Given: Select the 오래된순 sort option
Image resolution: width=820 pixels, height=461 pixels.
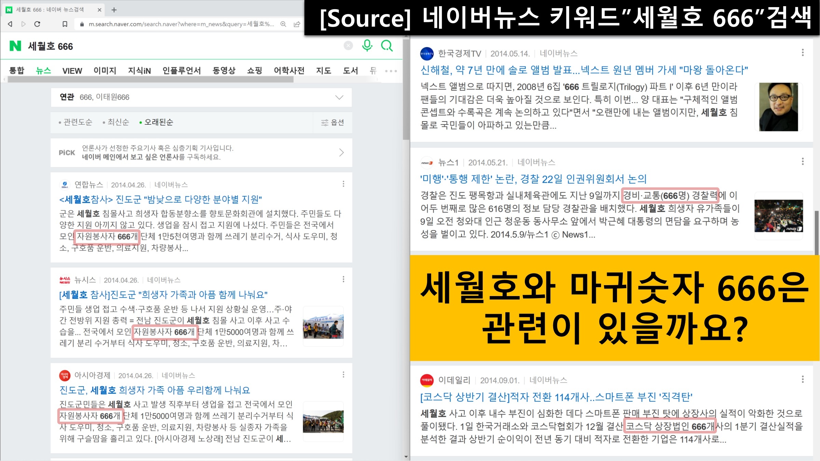Looking at the screenshot, I should (x=159, y=122).
